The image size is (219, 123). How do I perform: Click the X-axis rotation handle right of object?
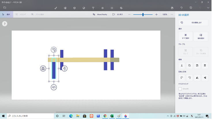coord(64,68)
